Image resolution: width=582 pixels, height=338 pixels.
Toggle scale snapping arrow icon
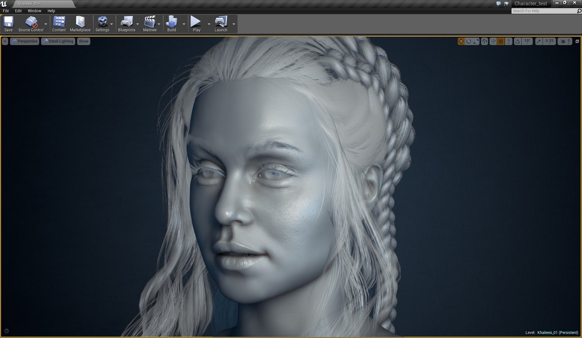[x=539, y=41]
